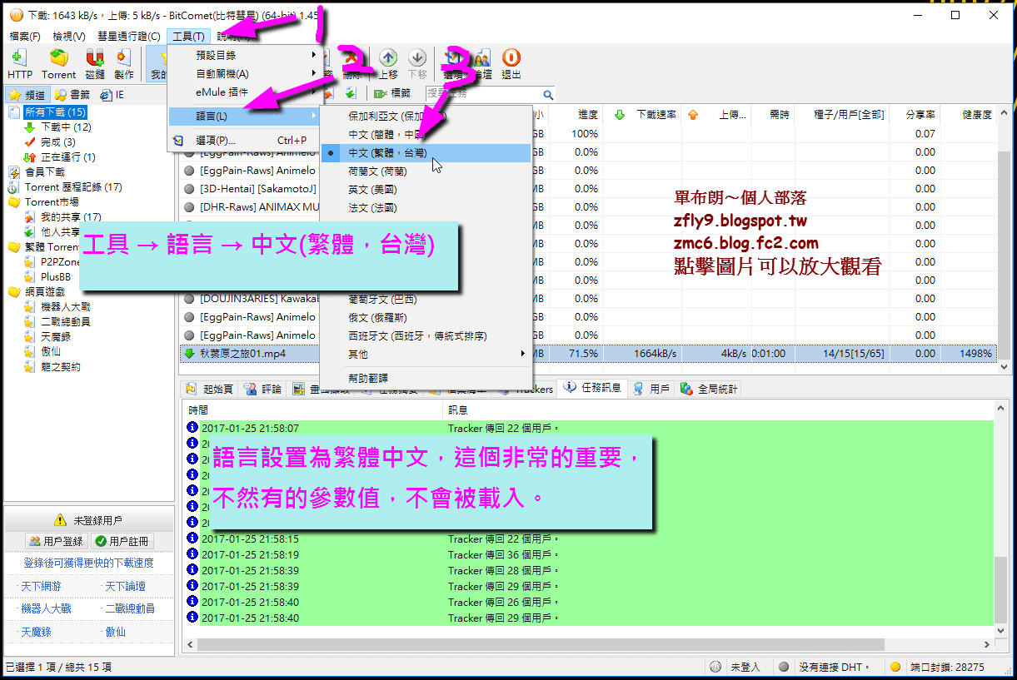Switch to the 全局統計 tab
The image size is (1017, 680).
coord(710,389)
